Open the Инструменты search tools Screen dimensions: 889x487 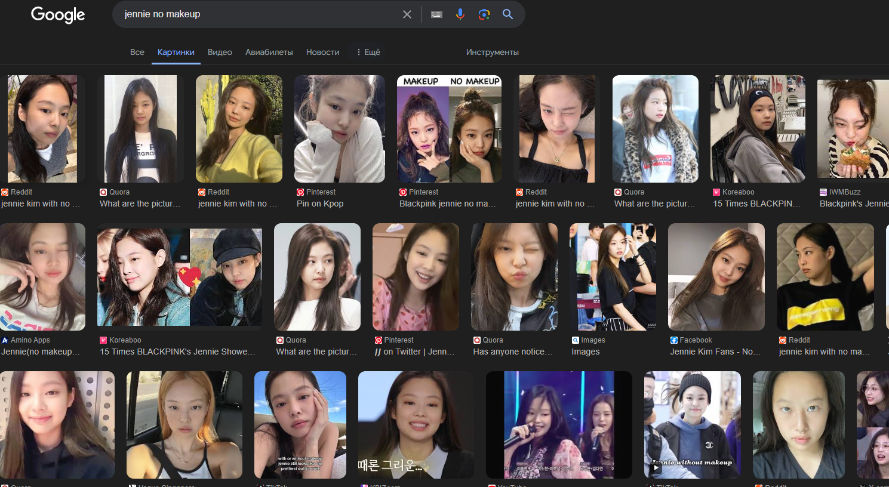(492, 52)
